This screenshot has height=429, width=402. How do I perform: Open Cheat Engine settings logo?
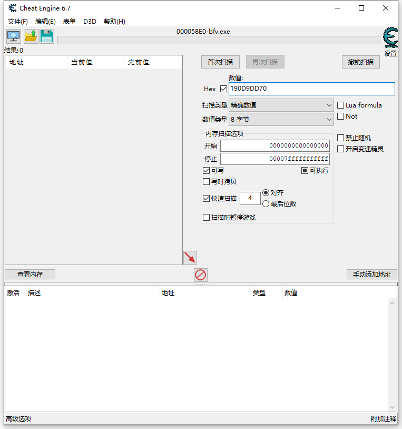tap(390, 37)
